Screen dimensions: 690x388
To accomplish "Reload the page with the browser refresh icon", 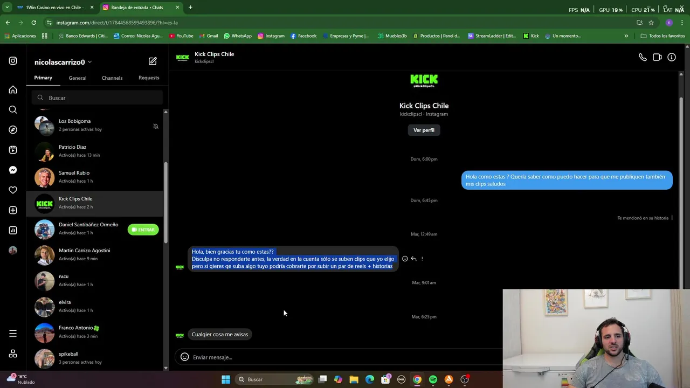I will tap(33, 23).
